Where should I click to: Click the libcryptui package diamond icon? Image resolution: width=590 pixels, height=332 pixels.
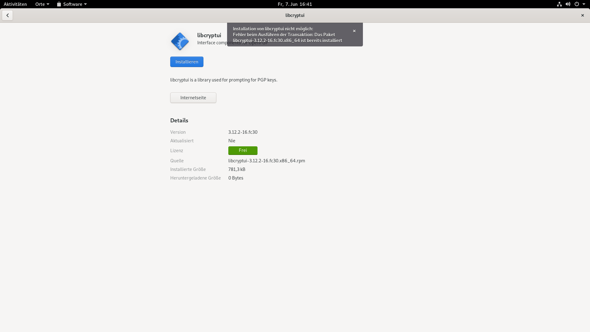point(180,41)
